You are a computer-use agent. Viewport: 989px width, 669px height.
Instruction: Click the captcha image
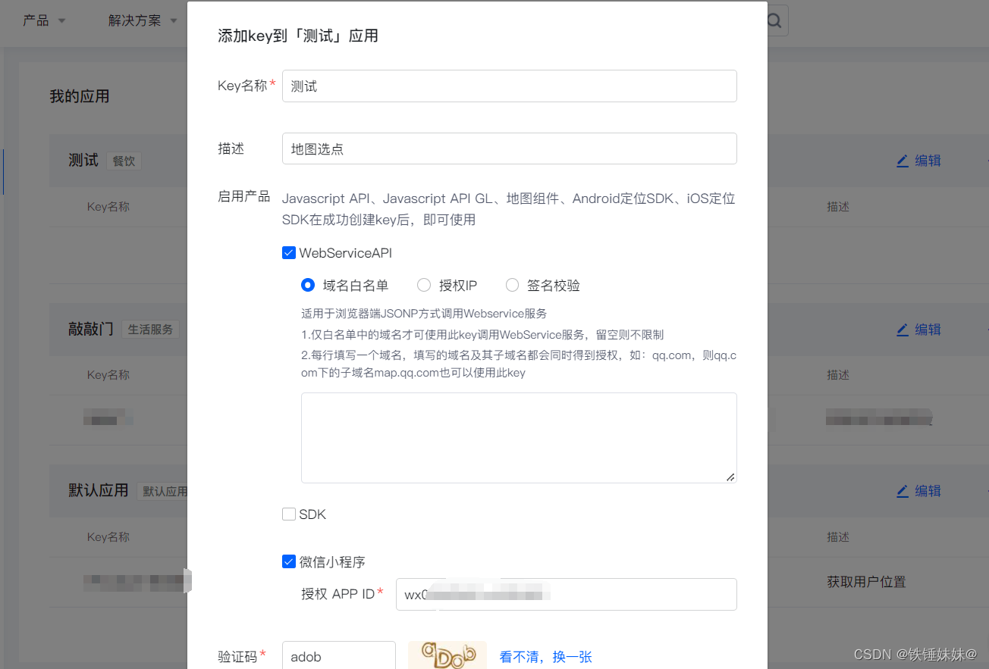click(x=447, y=655)
